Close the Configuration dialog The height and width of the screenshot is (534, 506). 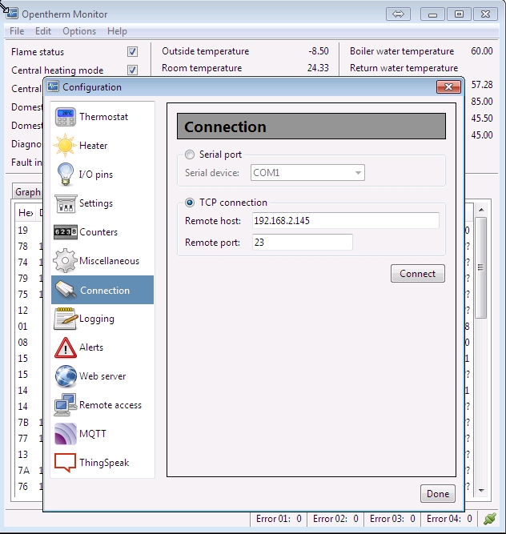point(449,86)
